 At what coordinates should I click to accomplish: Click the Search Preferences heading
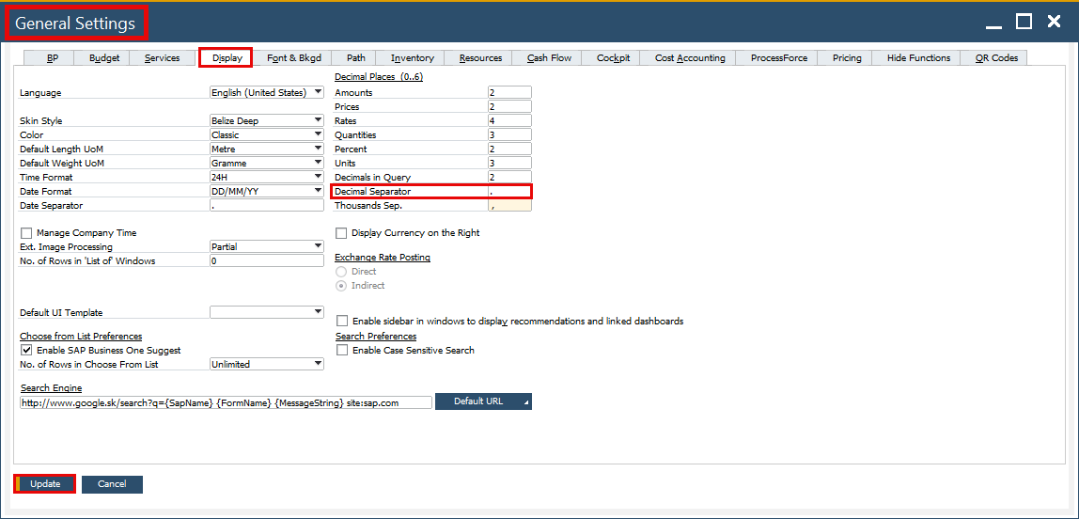376,336
